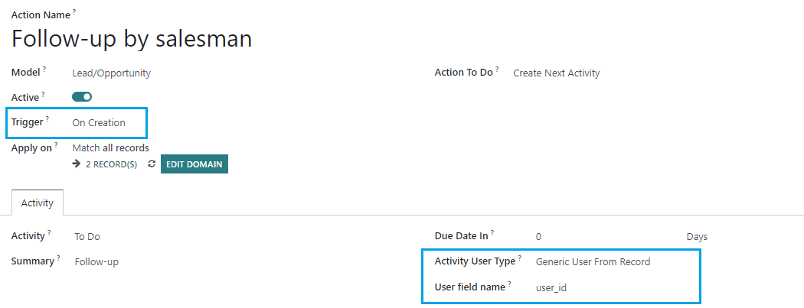Click the refresh icon beside 2 RECORD(S)

tap(152, 164)
